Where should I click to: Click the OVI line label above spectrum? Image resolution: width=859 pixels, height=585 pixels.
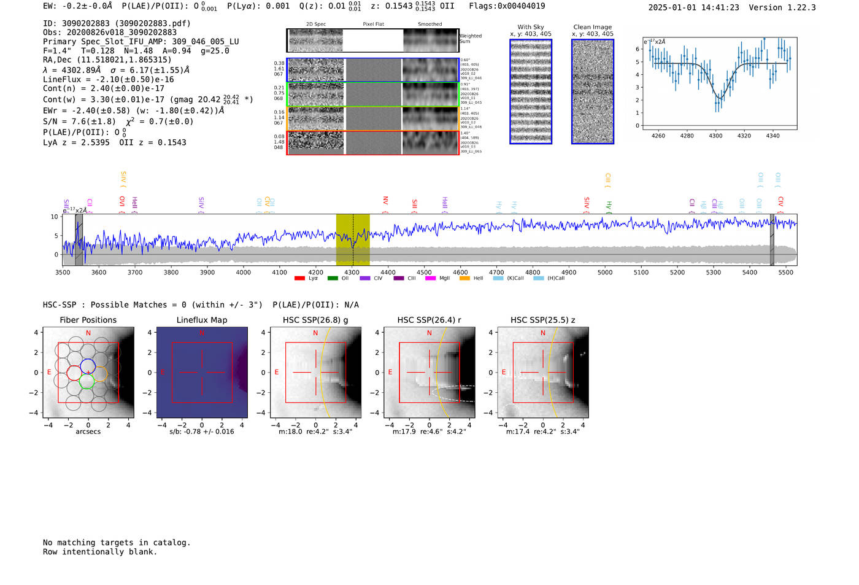pyautogui.click(x=121, y=205)
